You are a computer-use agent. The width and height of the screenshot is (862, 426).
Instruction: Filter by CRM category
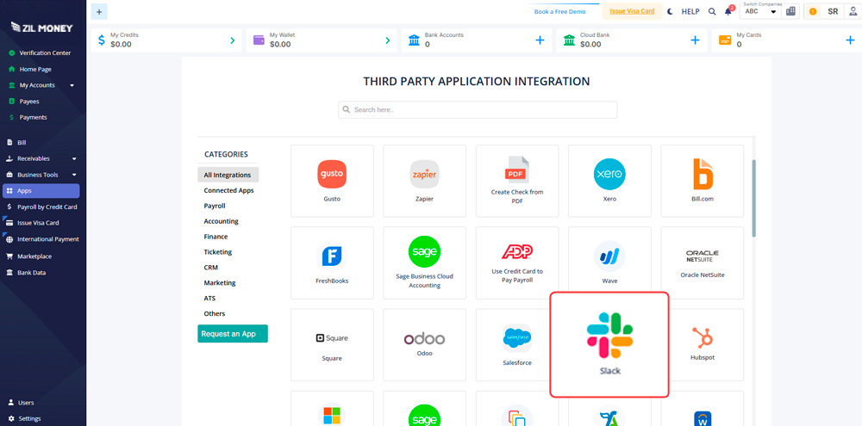[211, 268]
